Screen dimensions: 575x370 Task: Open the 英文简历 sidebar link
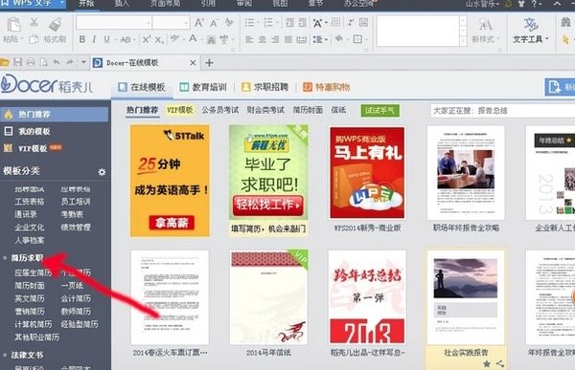click(x=30, y=298)
